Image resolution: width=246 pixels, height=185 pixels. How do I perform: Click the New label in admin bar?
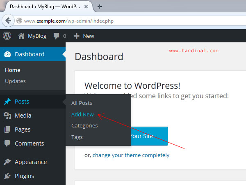click(89, 36)
